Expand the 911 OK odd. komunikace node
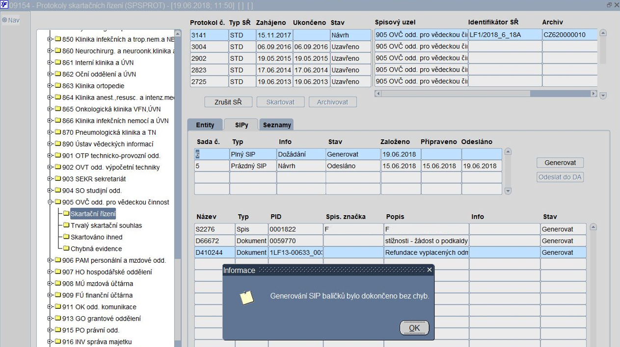The width and height of the screenshot is (620, 347). [50, 307]
